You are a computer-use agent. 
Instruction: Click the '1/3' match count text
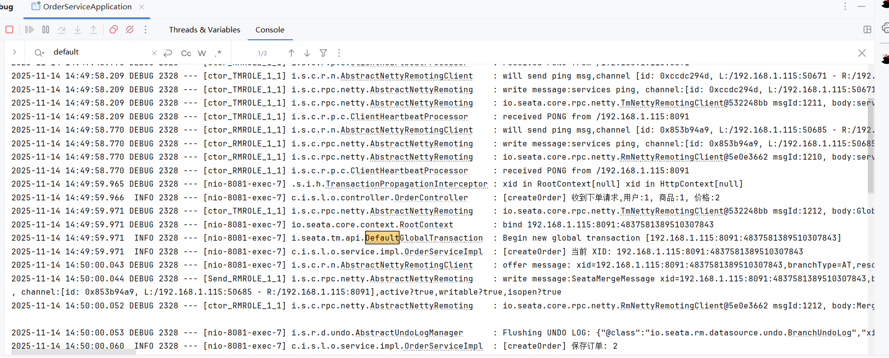[x=262, y=53]
